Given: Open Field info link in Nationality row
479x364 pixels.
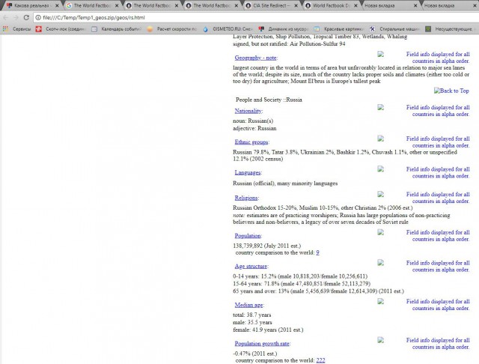Looking at the screenshot, I should [x=438, y=111].
